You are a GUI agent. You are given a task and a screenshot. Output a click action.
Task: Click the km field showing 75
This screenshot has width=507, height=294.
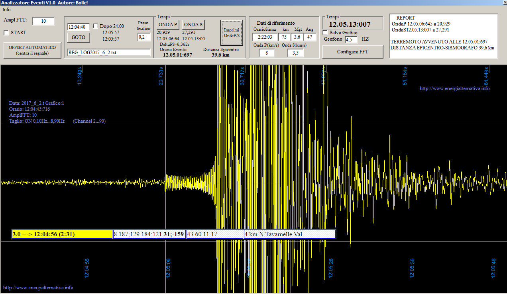284,37
